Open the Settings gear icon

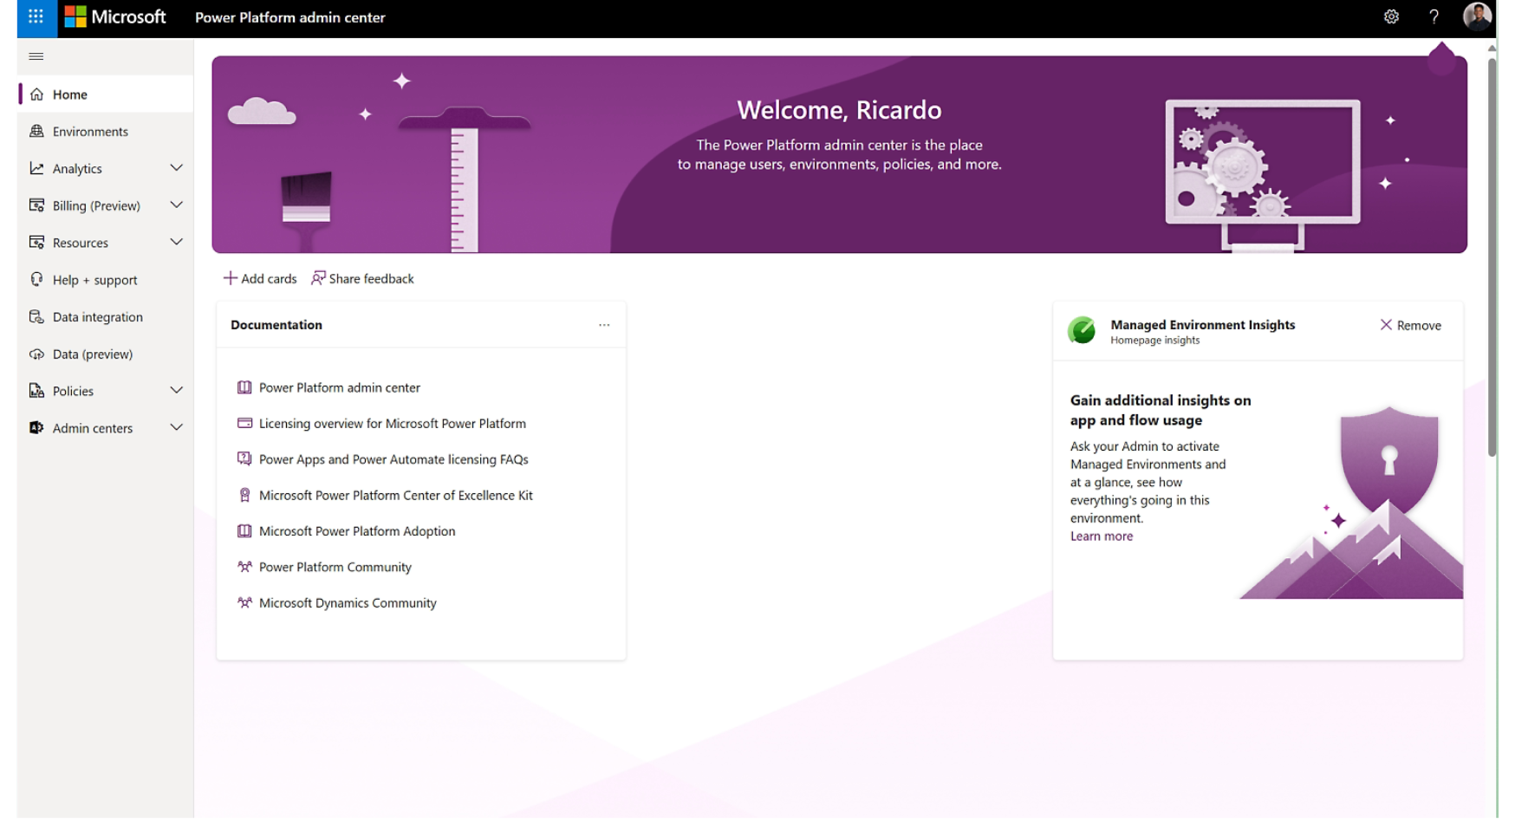(1391, 16)
